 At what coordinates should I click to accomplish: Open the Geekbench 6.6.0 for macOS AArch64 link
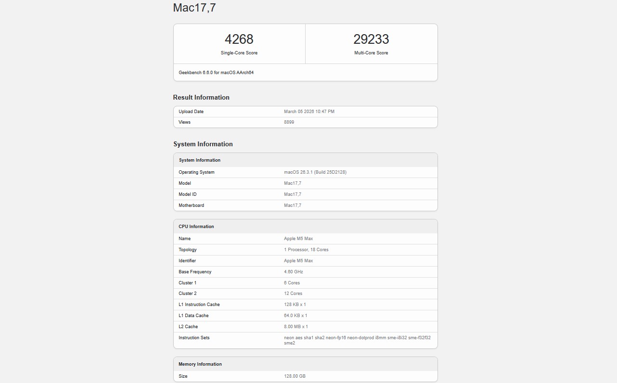click(215, 72)
